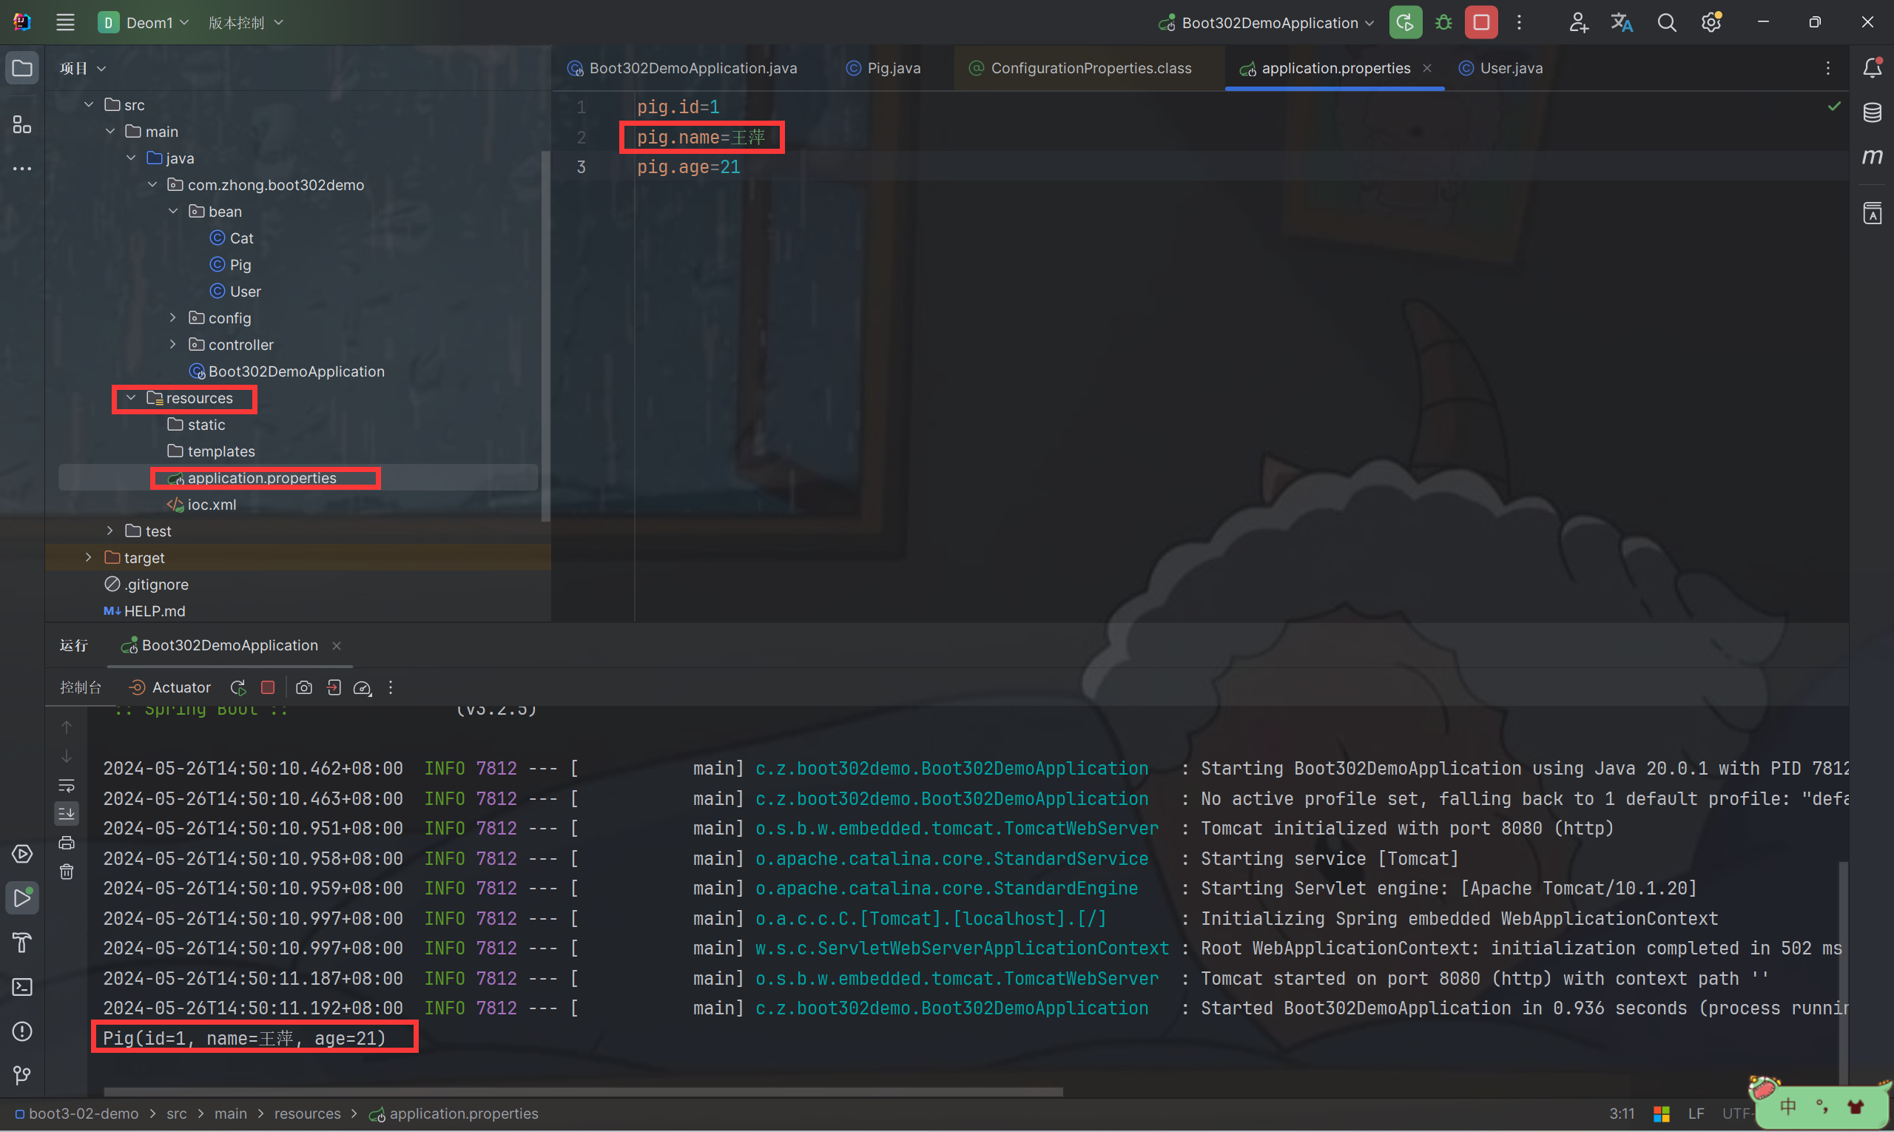
Task: Open the Actuator tab
Action: pos(169,687)
